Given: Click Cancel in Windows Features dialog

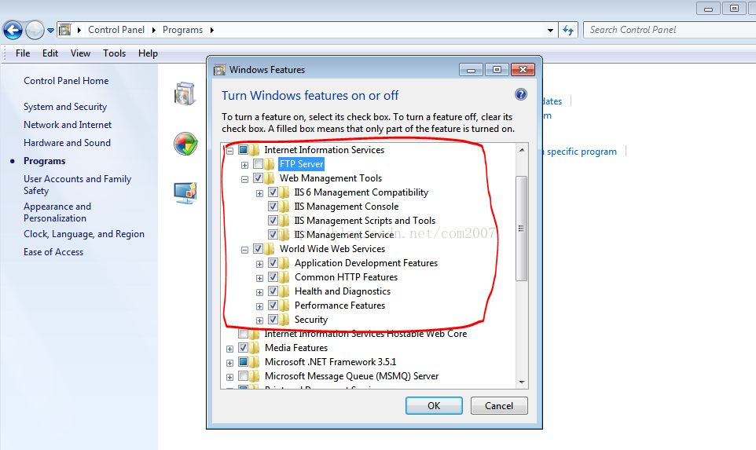Looking at the screenshot, I should click(499, 406).
